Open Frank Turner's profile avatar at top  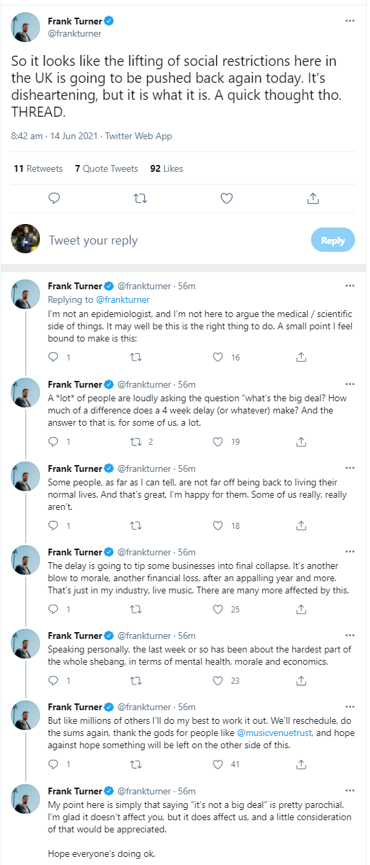[24, 26]
